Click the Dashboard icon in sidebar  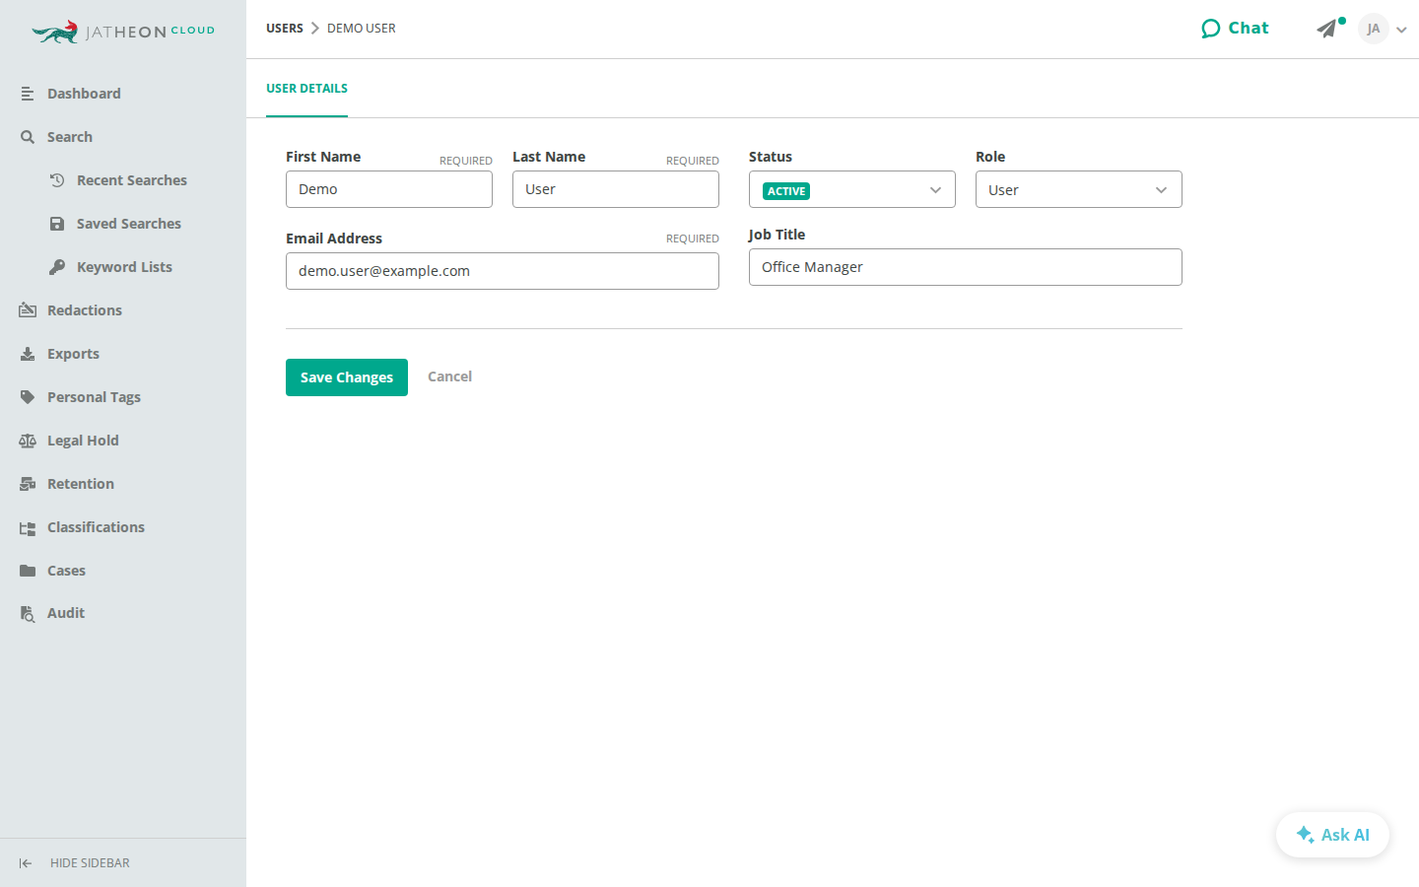click(x=28, y=94)
